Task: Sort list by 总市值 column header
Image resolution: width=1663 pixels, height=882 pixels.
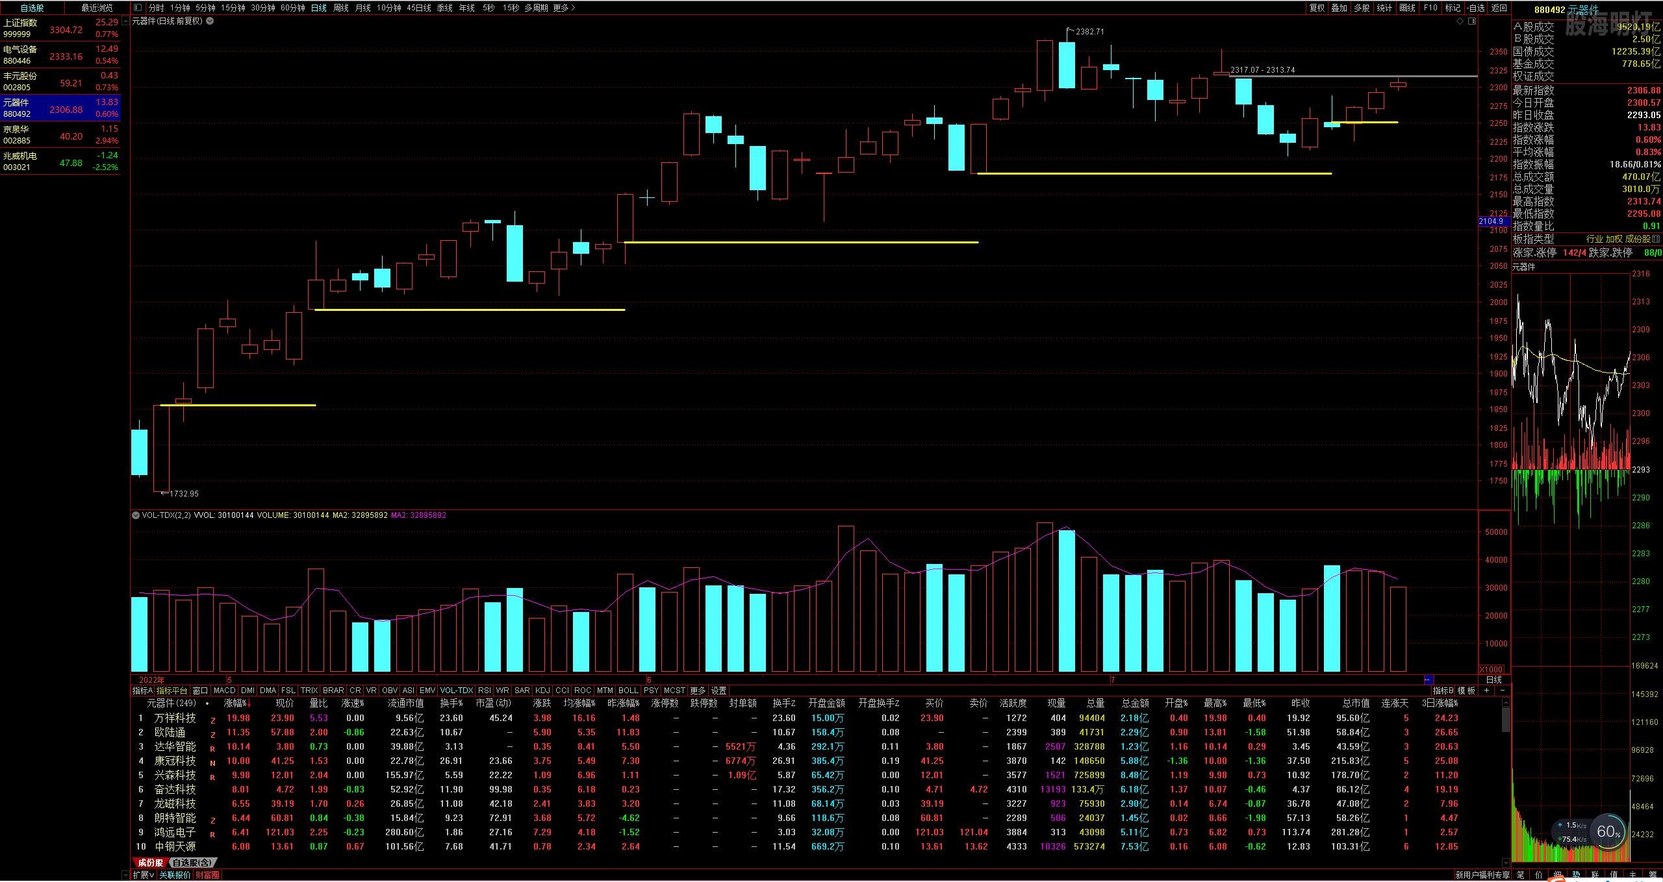Action: (1356, 704)
